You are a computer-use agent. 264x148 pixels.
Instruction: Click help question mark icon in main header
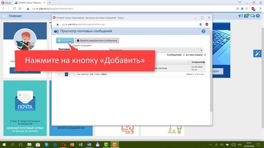[258, 16]
